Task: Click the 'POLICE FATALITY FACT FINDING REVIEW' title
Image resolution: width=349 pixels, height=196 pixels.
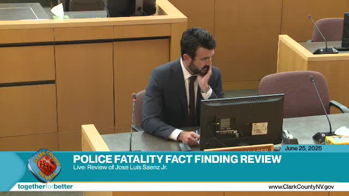Action: [177, 159]
